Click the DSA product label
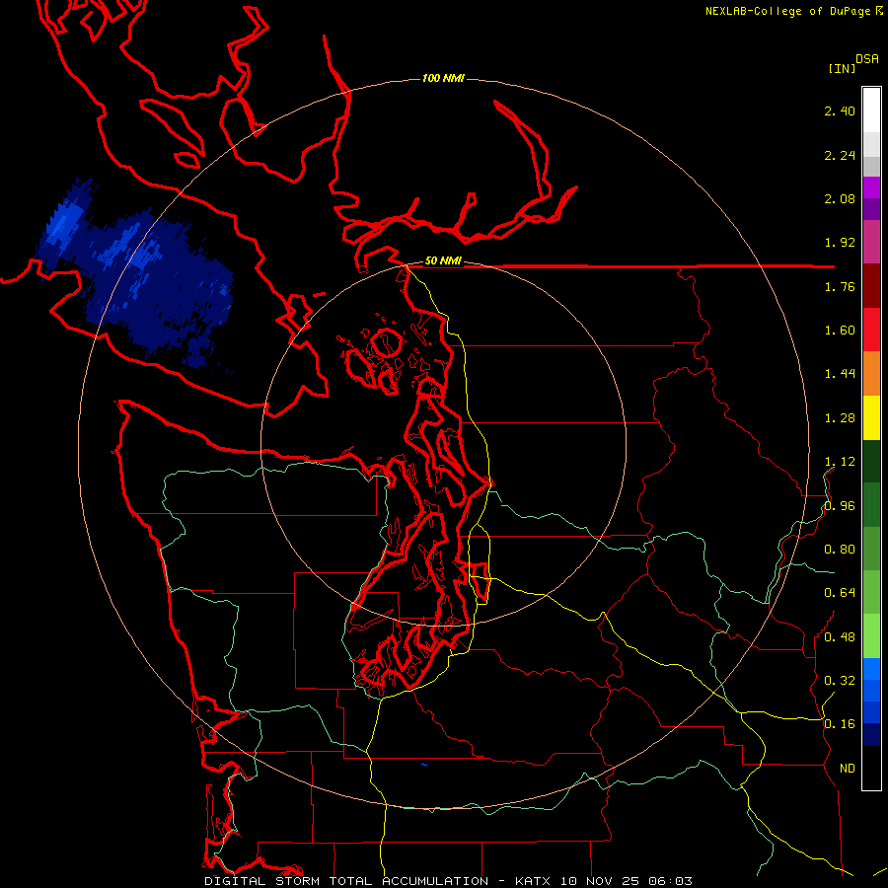 pyautogui.click(x=867, y=59)
